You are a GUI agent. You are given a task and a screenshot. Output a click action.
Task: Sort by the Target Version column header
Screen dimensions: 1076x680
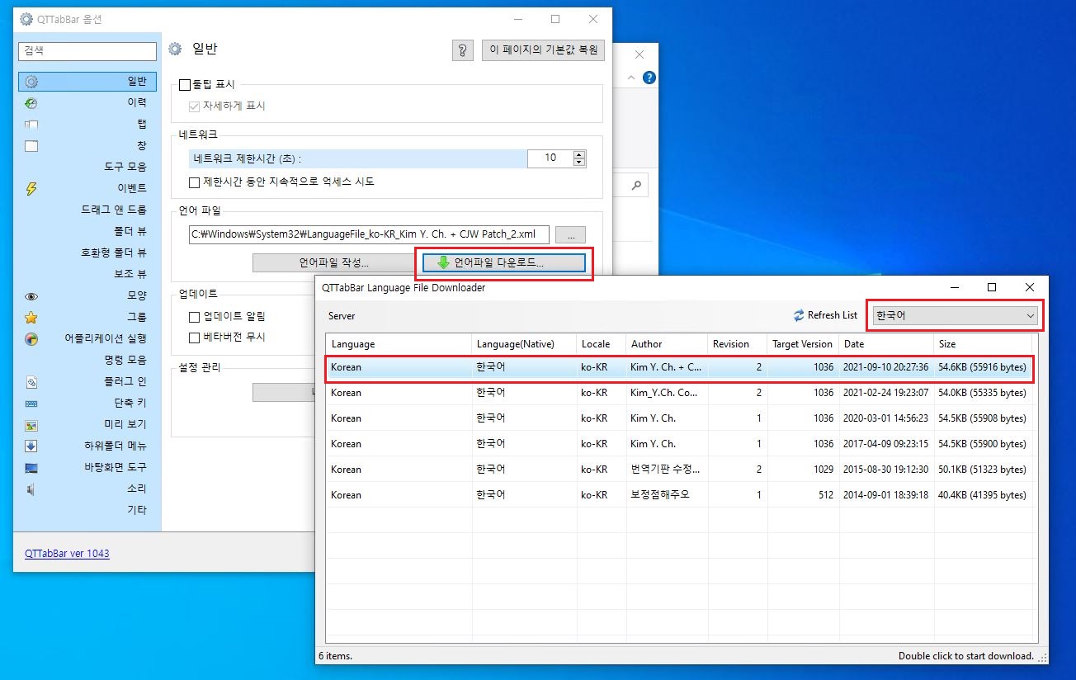point(802,344)
